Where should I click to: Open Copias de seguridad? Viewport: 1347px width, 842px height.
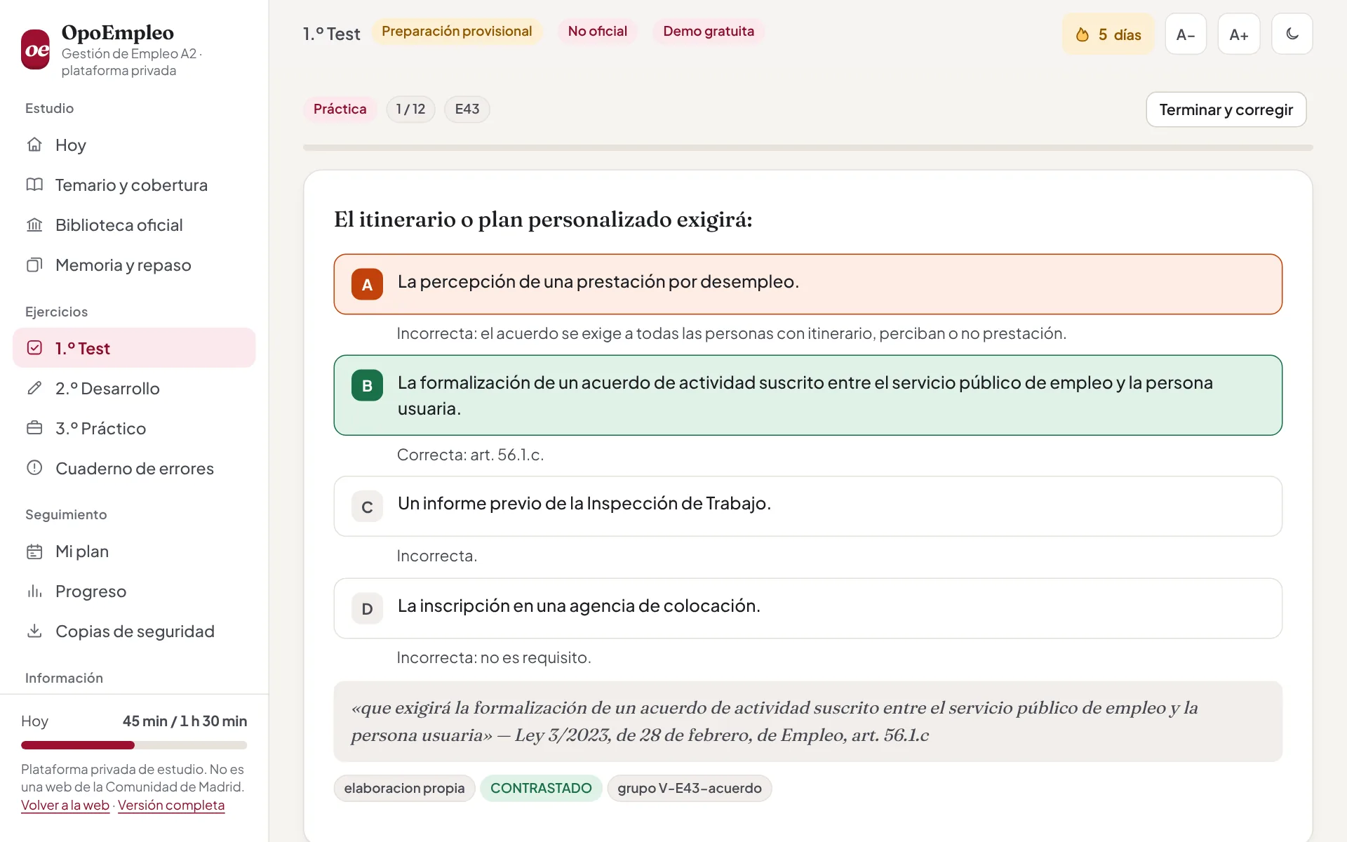tap(134, 631)
